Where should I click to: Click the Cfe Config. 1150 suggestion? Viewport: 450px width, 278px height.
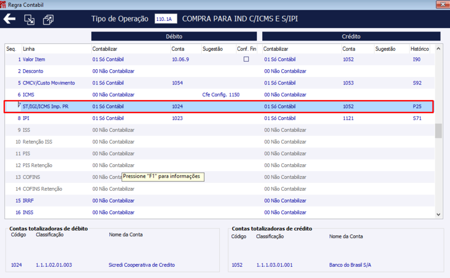coord(220,95)
